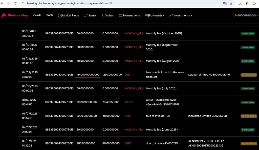This screenshot has height=150, width=259.
Task: Click 'Incluence Limited 390205608' recipient text
Action: pos(207,116)
